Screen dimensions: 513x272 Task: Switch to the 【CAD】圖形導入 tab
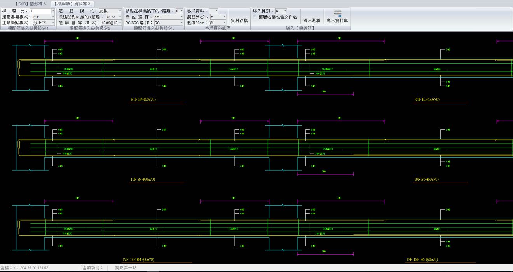31,3
